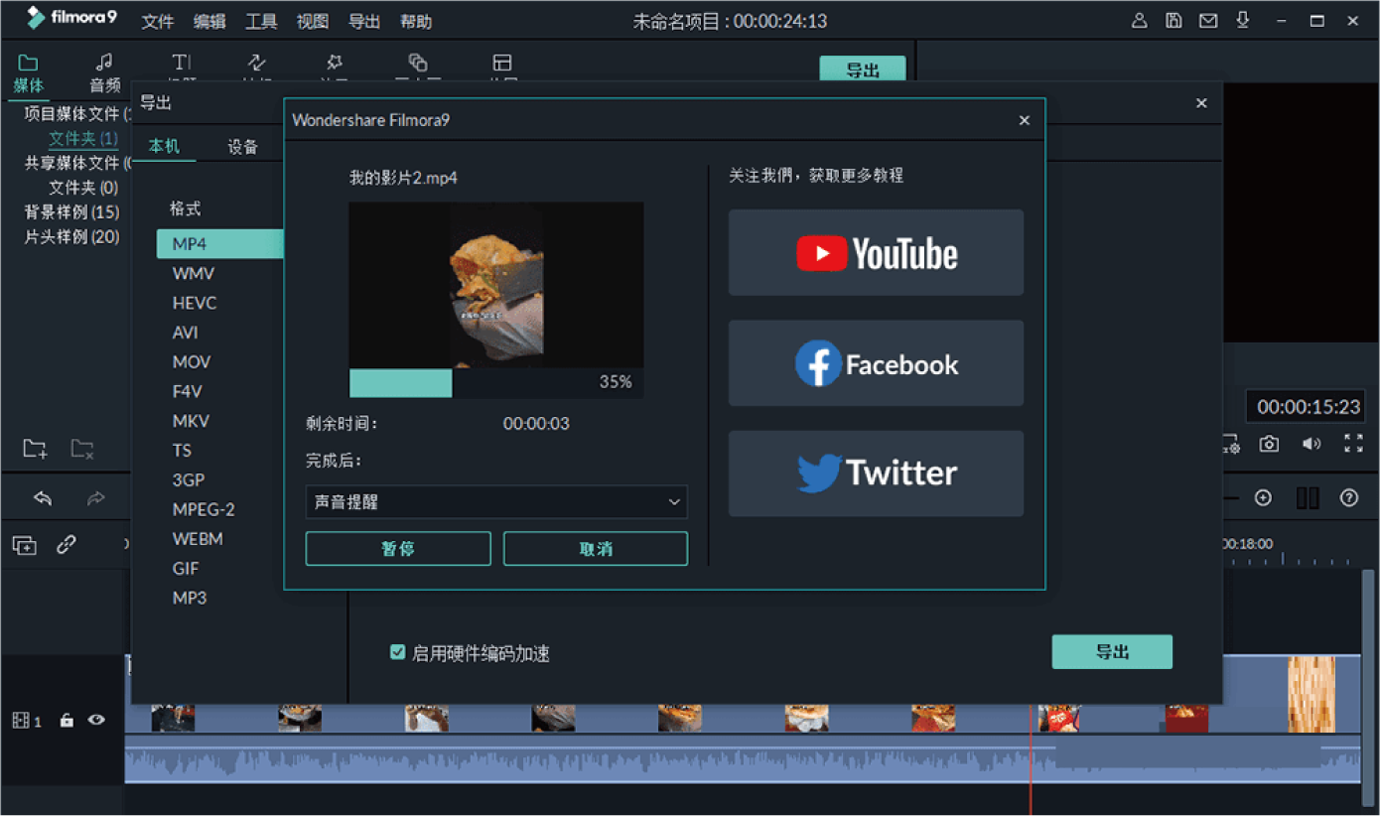
Task: Click the export preview video thumbnail
Action: tap(496, 285)
